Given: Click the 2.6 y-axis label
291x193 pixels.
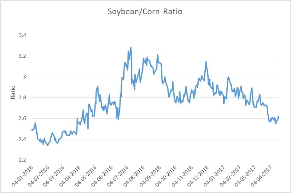Looking at the screenshot, I should 22,118.
